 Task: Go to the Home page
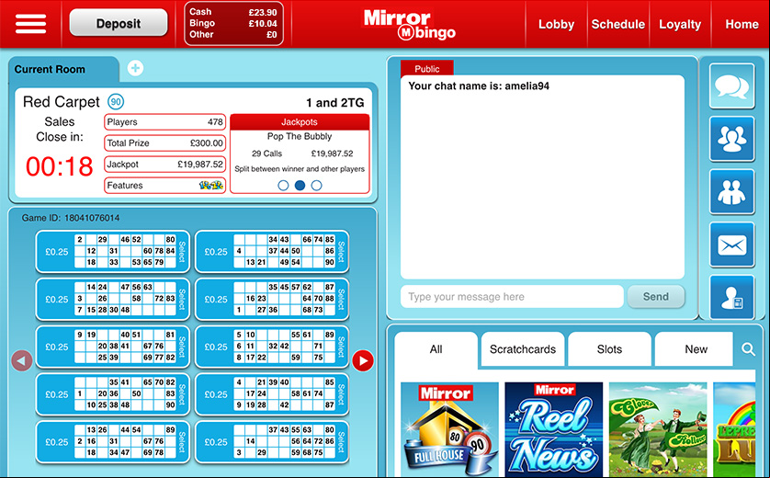pos(742,24)
